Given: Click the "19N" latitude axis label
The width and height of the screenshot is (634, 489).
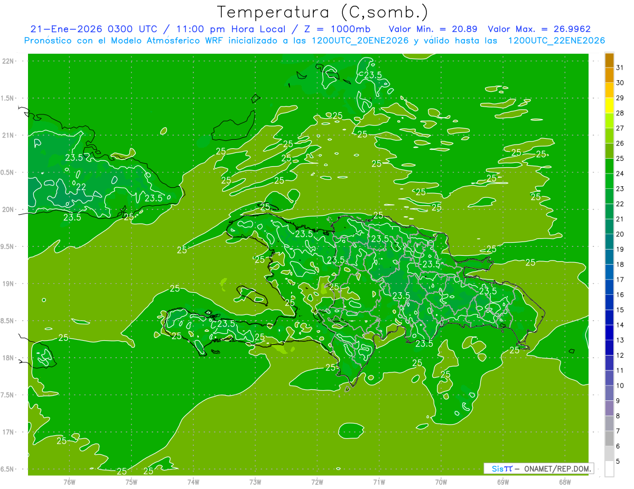Looking at the screenshot, I should [x=9, y=284].
